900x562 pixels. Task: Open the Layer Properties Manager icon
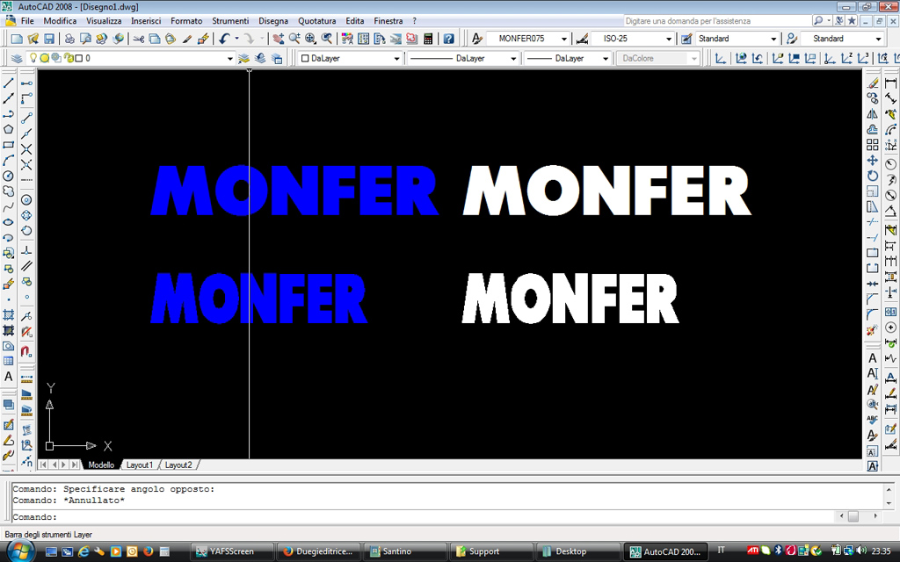coord(17,58)
